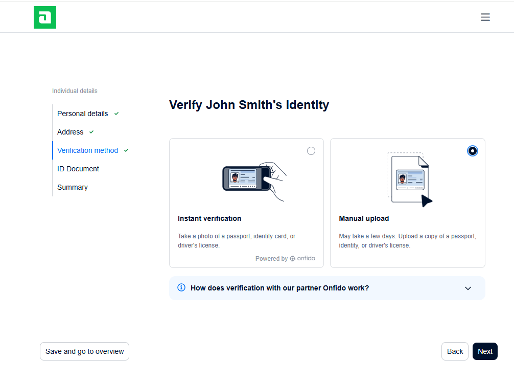Click the 'Verify John Smith's Identity' title

249,105
